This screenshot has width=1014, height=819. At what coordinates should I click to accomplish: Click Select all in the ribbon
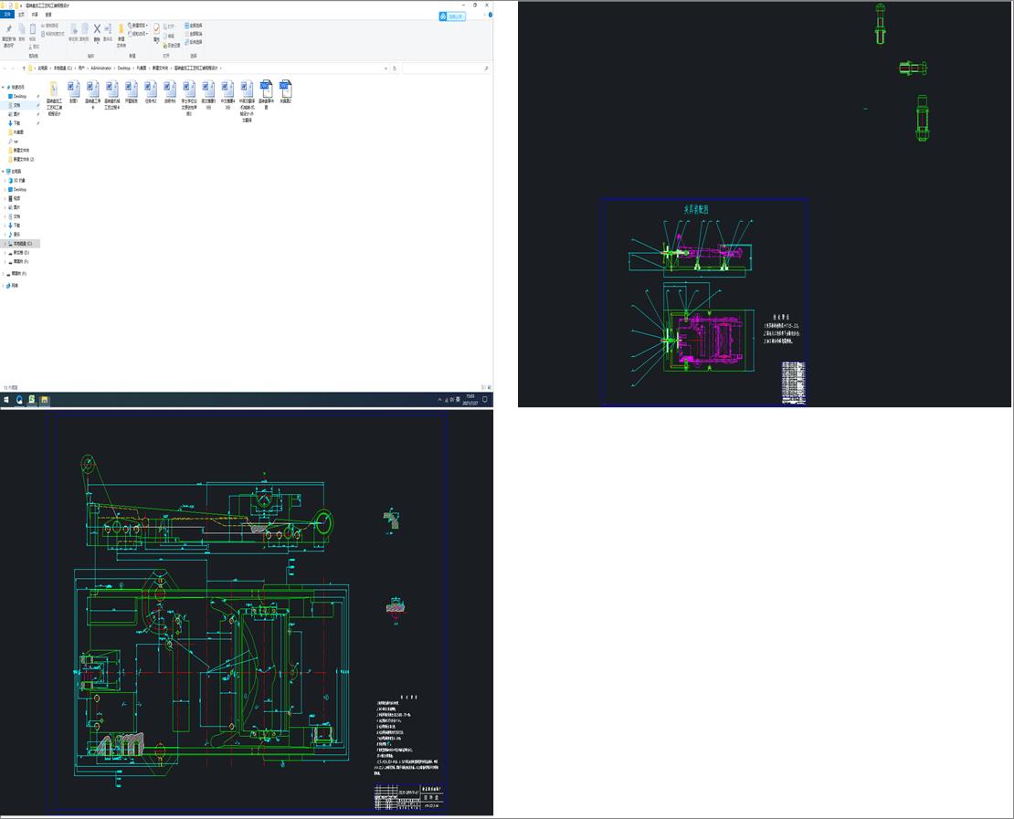click(194, 26)
